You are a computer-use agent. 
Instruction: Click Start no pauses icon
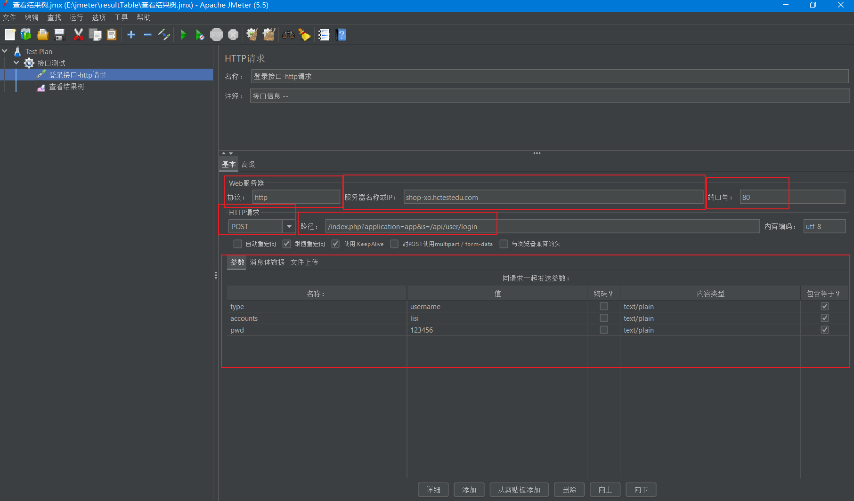(x=200, y=34)
